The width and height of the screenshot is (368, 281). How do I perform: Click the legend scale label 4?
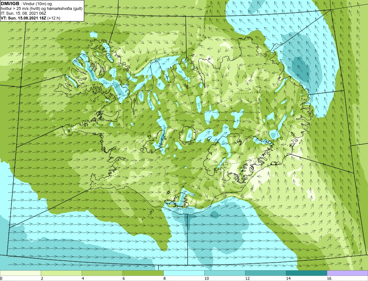tap(83, 278)
